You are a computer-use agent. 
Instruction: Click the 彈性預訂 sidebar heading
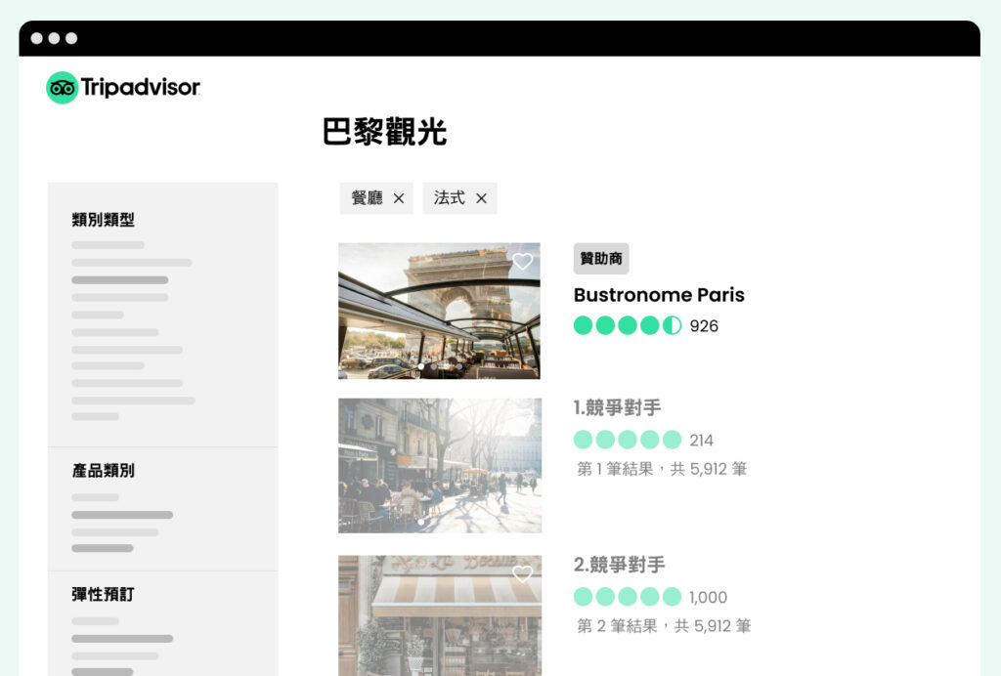point(104,594)
